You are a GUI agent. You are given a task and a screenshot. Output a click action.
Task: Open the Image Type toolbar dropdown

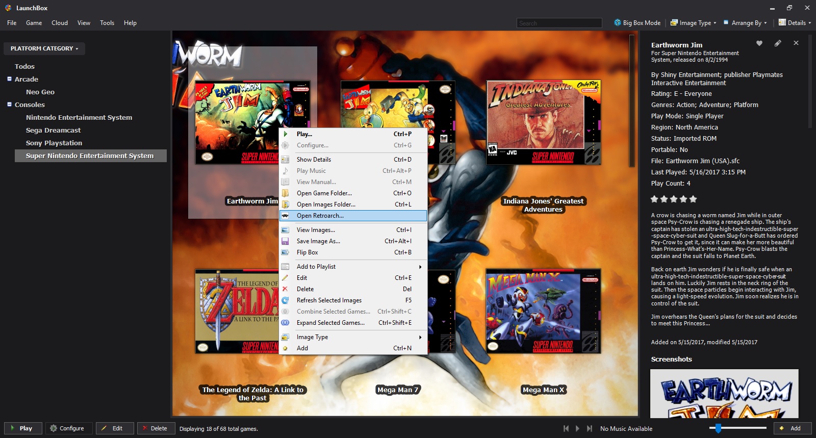coord(693,22)
